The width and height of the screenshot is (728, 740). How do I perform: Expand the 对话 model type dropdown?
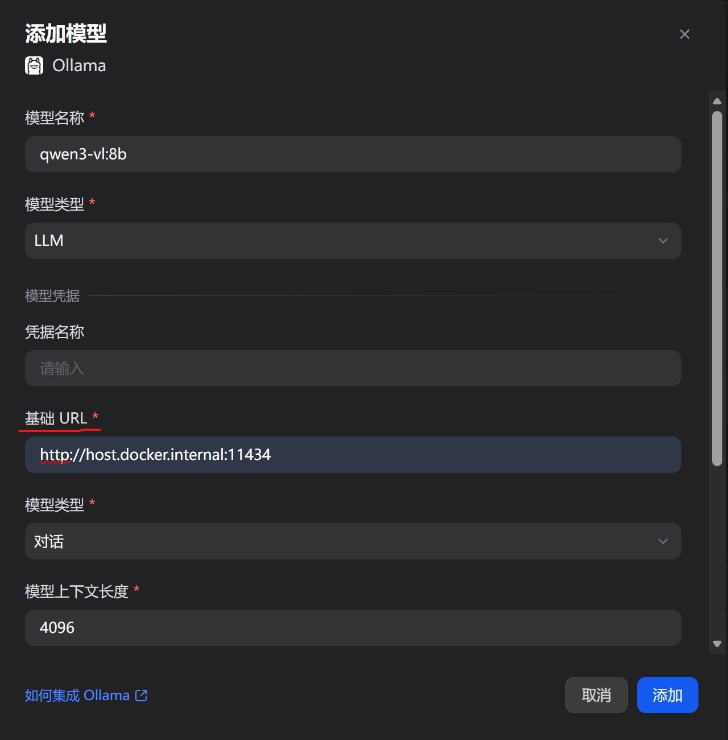tap(353, 541)
